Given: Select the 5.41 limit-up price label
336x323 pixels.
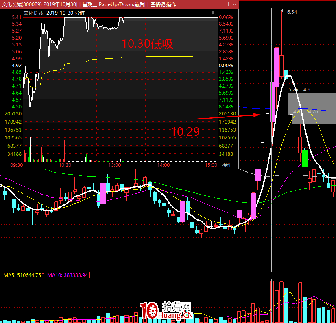Looking at the screenshot, I should tap(17, 18).
